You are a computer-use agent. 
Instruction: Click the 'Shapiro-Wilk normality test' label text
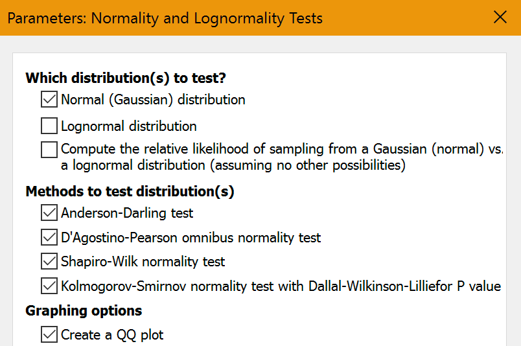[143, 262]
